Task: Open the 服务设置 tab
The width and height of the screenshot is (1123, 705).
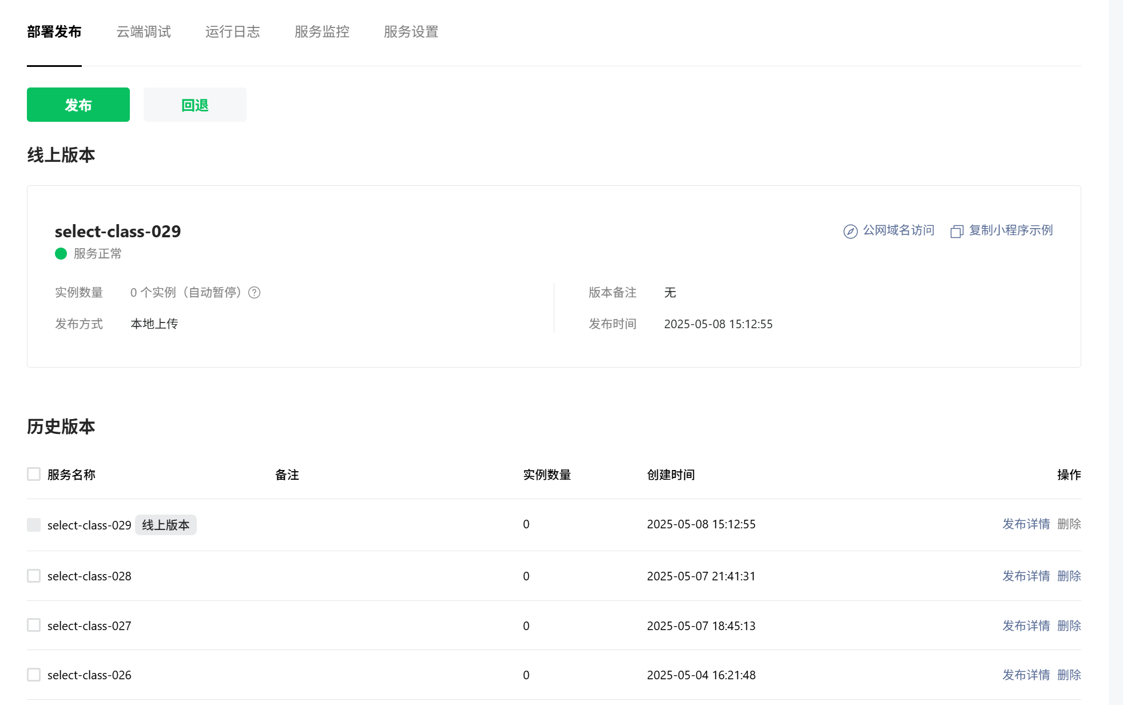Action: 411,32
